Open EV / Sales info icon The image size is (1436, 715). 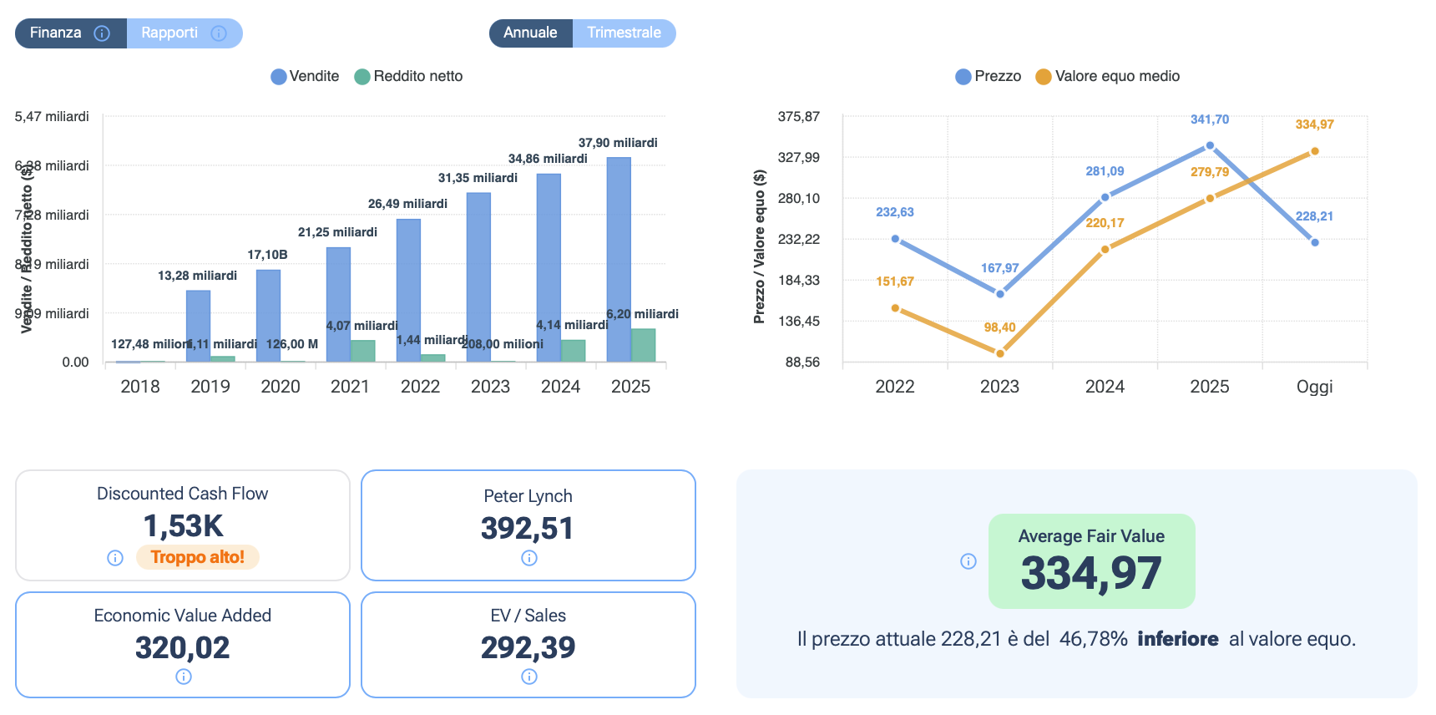point(528,677)
